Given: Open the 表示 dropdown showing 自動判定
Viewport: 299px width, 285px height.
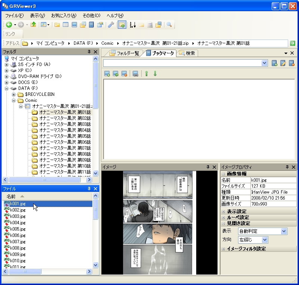Looking at the screenshot, I should pos(284,231).
